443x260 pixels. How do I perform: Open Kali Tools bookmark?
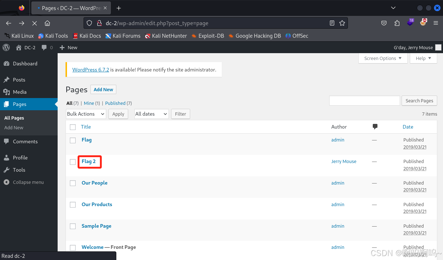(x=53, y=36)
